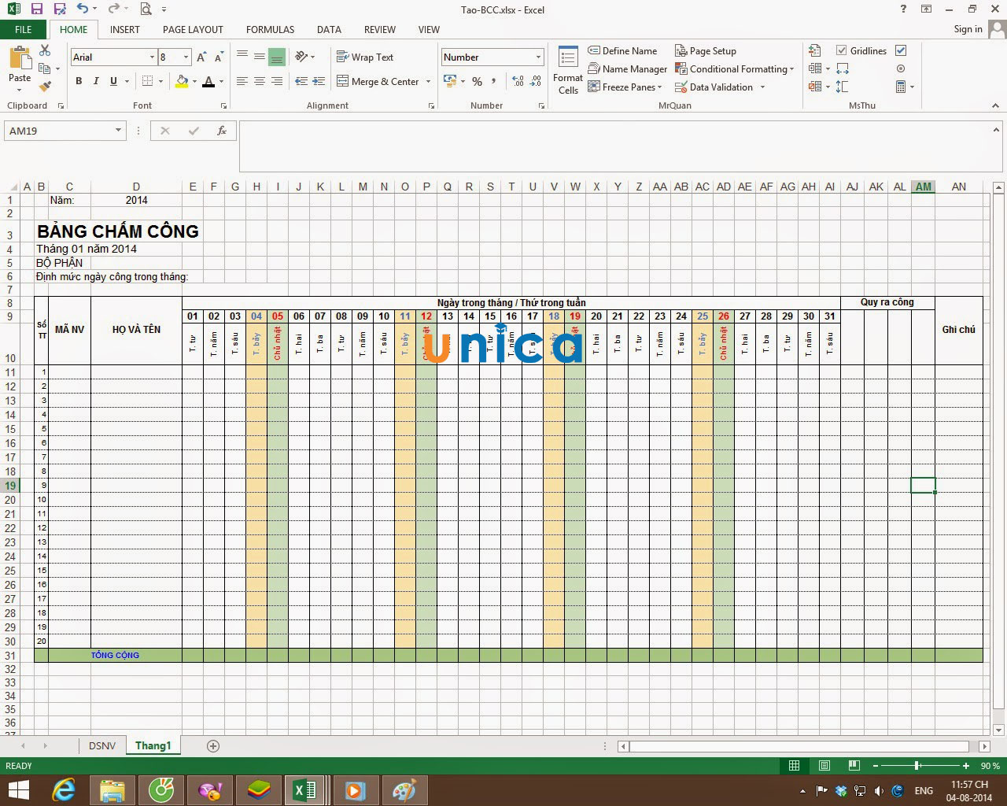The height and width of the screenshot is (806, 1007).
Task: Click the Format Painter brush icon
Action: coord(45,86)
